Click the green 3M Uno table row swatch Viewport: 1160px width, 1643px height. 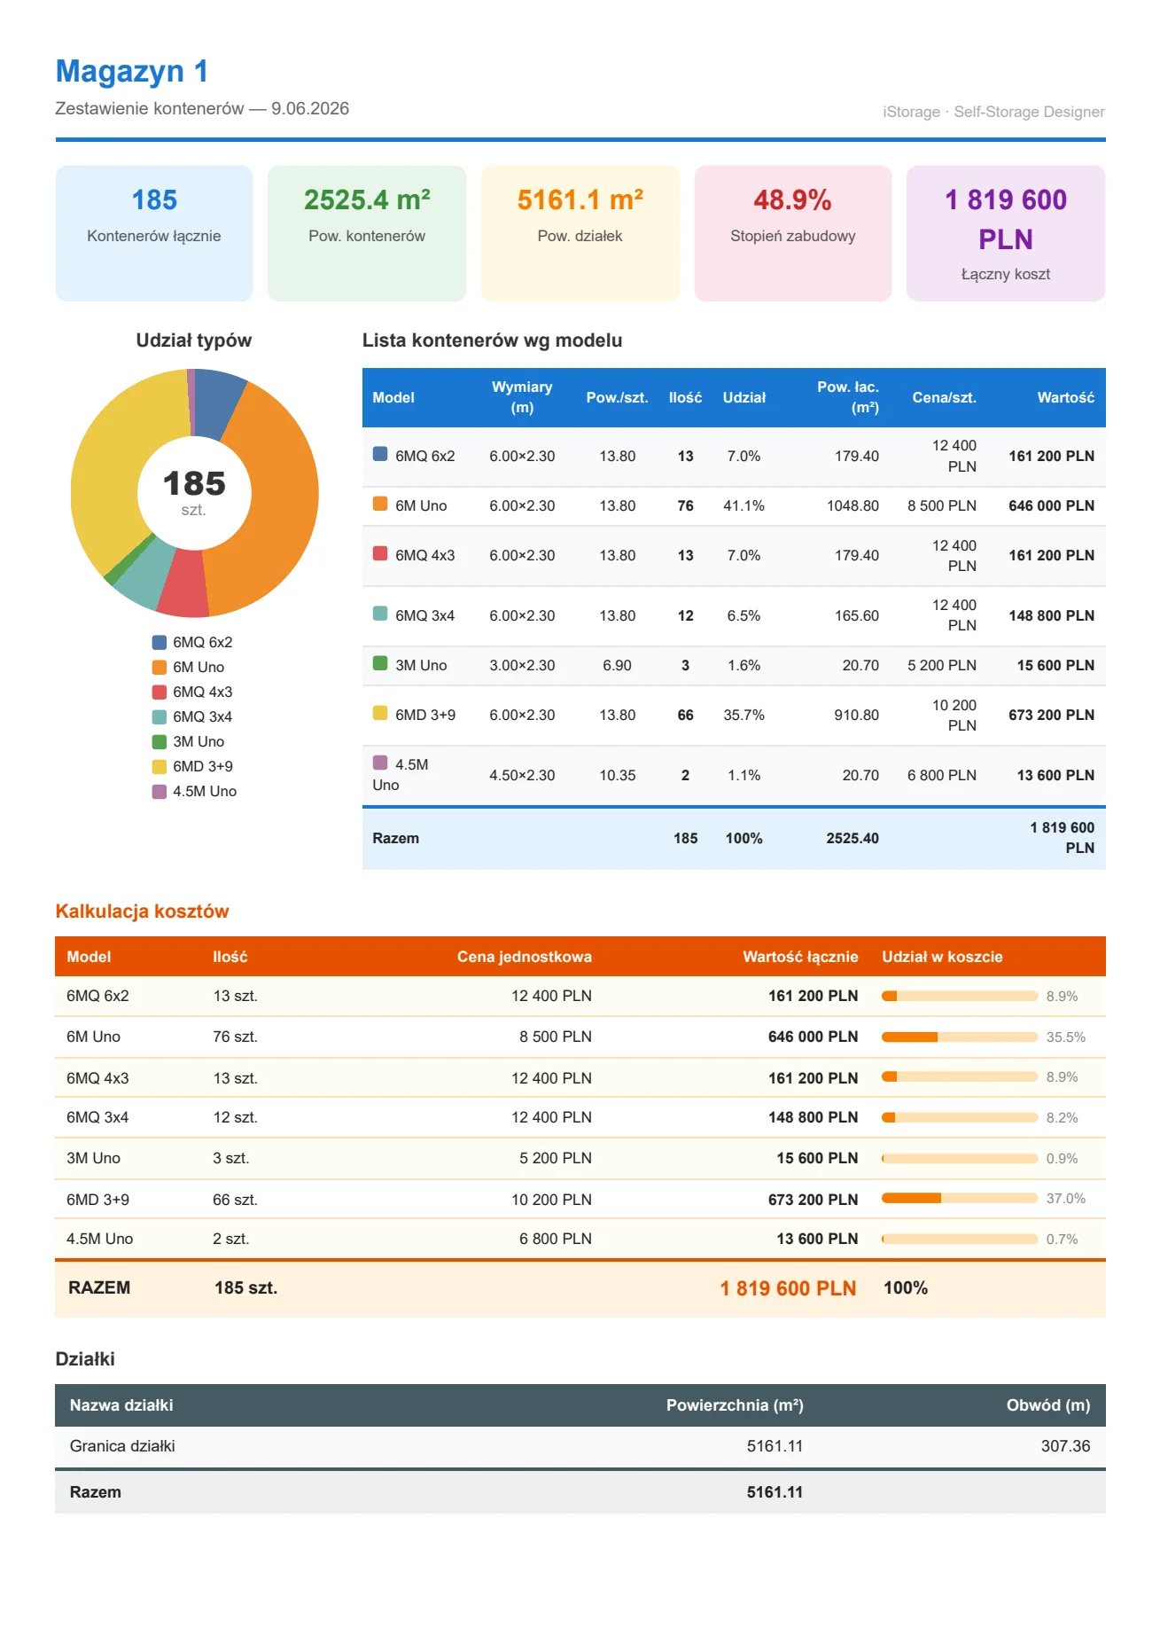coord(380,663)
